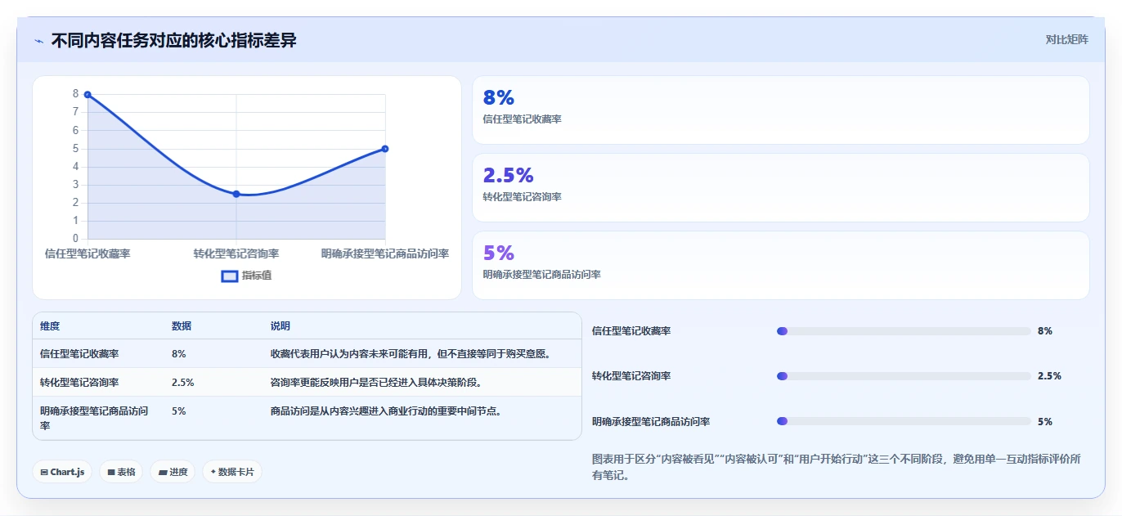This screenshot has width=1122, height=516.
Task: Click the 8% value next to the progress bar
Action: (x=1045, y=331)
